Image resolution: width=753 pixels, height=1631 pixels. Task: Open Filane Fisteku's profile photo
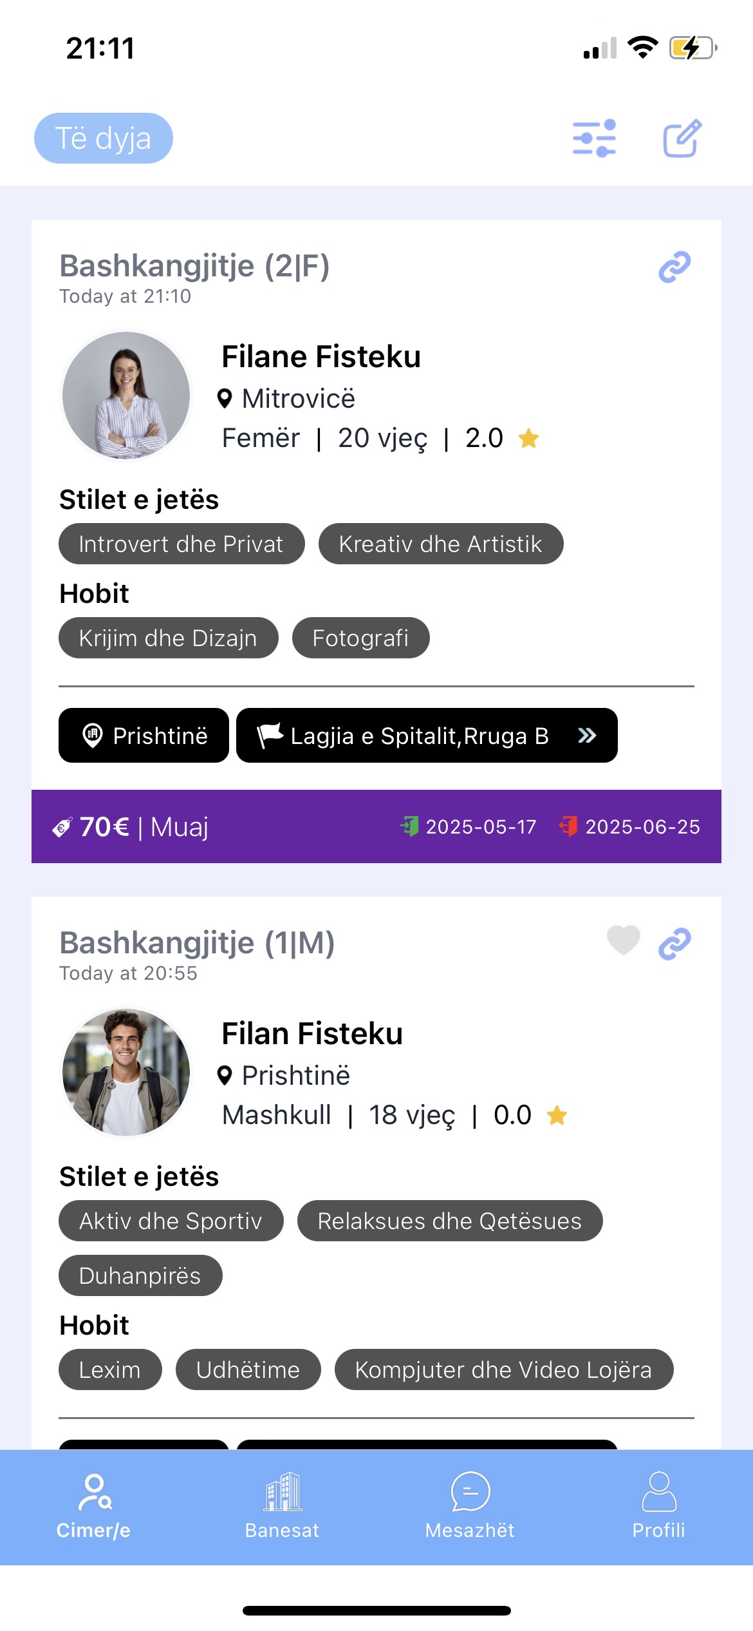tap(126, 395)
